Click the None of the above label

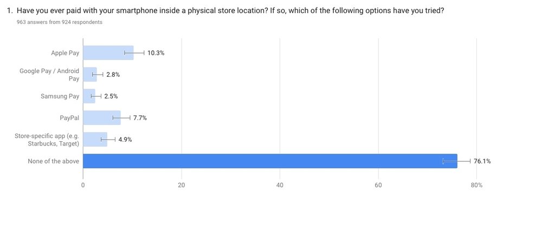(x=53, y=161)
